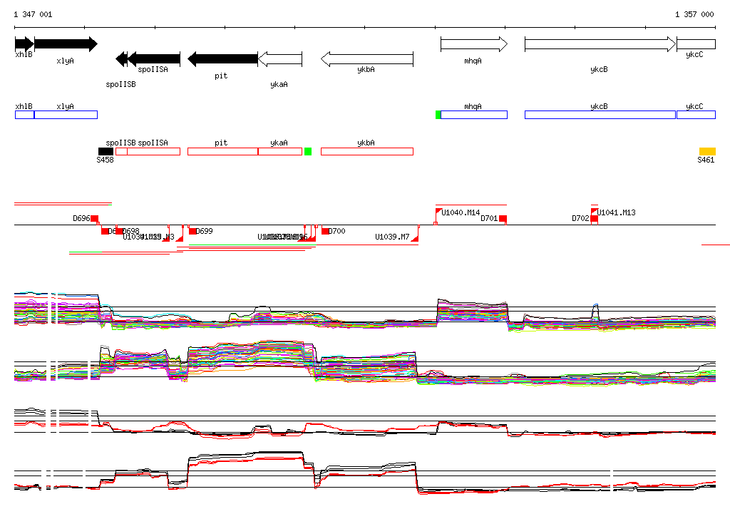
Task: Select the long white ykcB gene arrow
Action: pos(600,44)
